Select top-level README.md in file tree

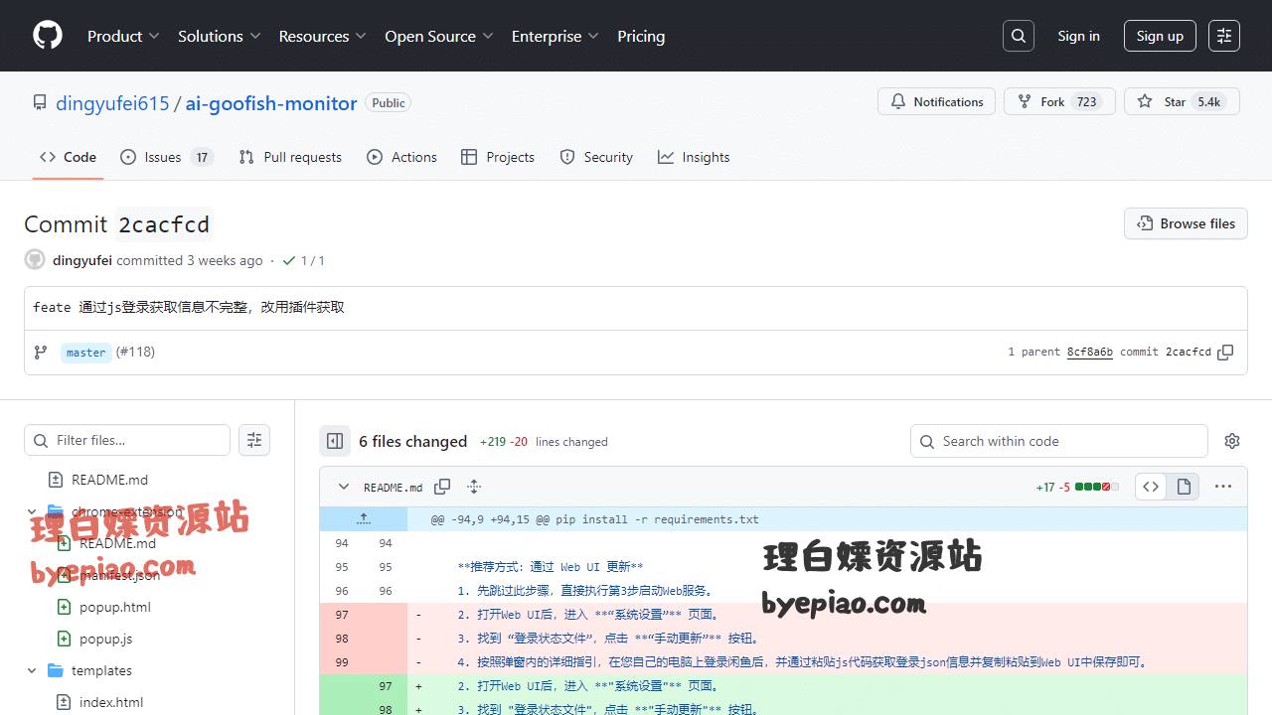(x=109, y=480)
